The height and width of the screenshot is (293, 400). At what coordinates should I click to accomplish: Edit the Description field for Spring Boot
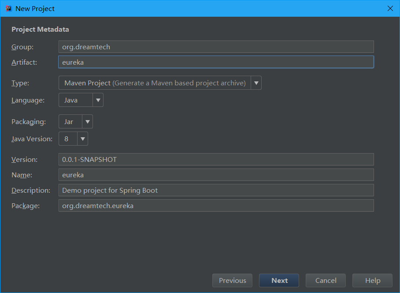216,190
